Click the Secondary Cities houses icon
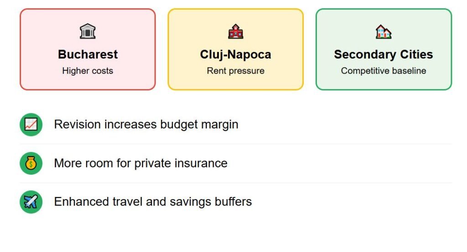The width and height of the screenshot is (467, 252). click(384, 32)
